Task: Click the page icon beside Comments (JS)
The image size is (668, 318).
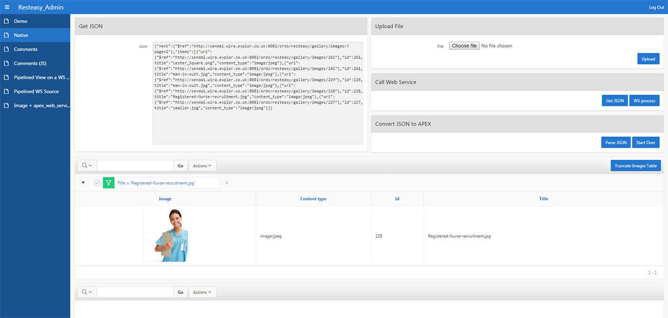Action: tap(7, 63)
